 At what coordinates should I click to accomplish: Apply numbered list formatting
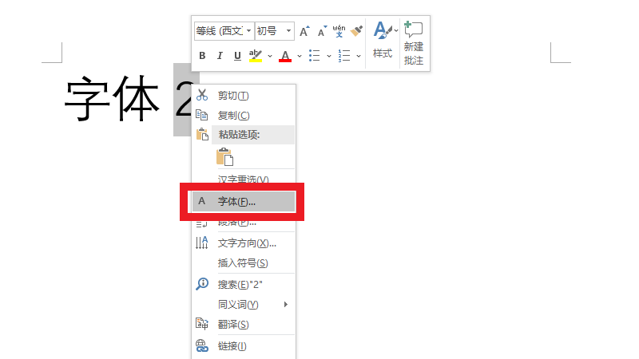(x=344, y=56)
